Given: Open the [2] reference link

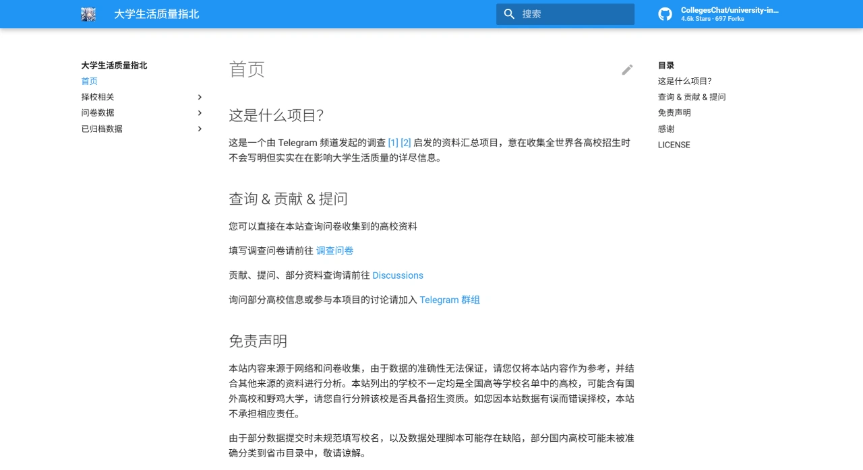Looking at the screenshot, I should [x=406, y=143].
